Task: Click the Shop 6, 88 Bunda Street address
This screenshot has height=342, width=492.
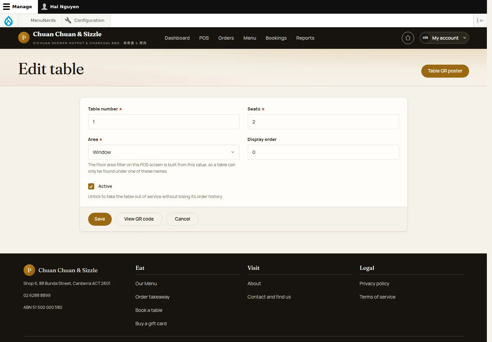Action: coord(67,284)
